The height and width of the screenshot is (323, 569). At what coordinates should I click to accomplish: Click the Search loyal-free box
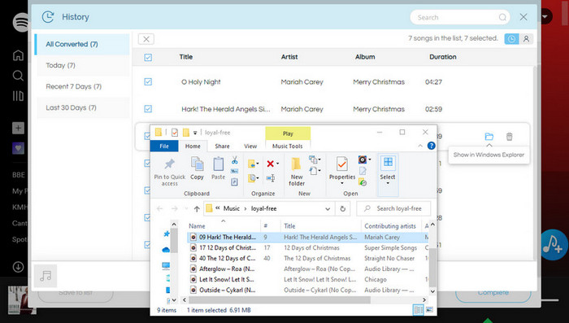(x=394, y=208)
